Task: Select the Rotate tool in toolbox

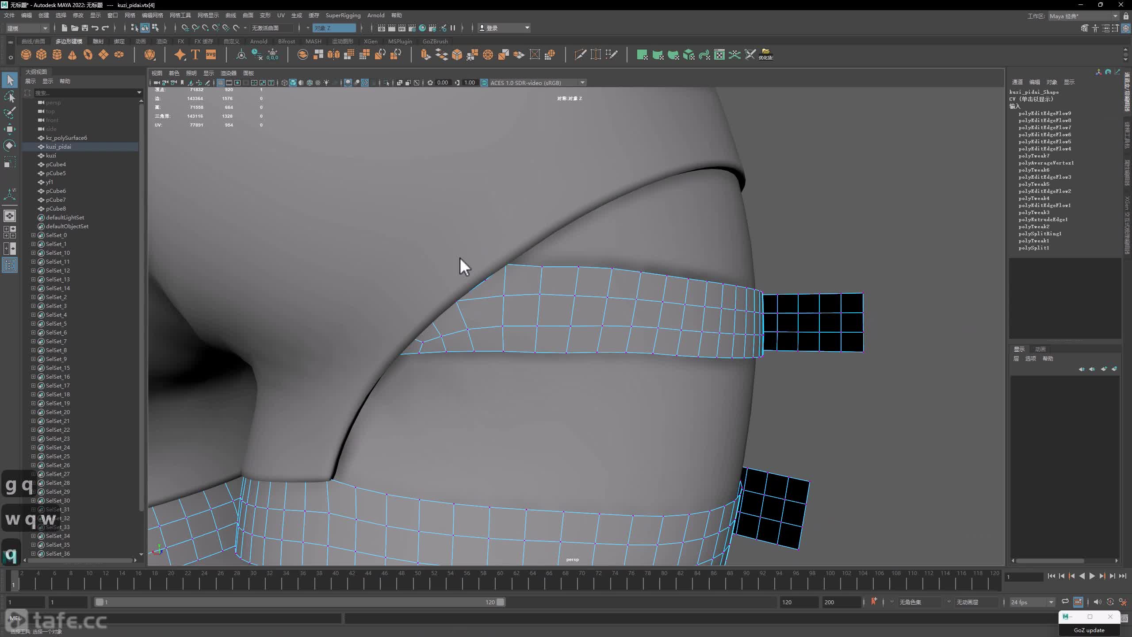Action: (10, 146)
